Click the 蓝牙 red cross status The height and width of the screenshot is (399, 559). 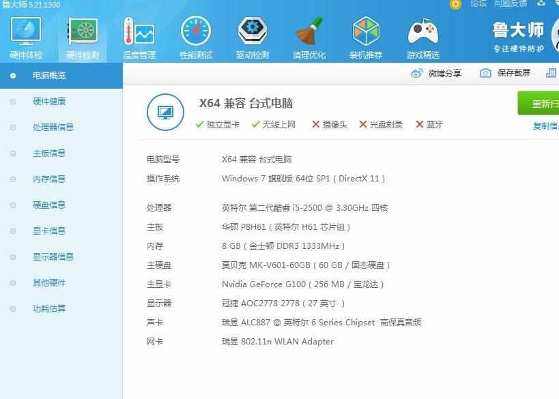429,125
